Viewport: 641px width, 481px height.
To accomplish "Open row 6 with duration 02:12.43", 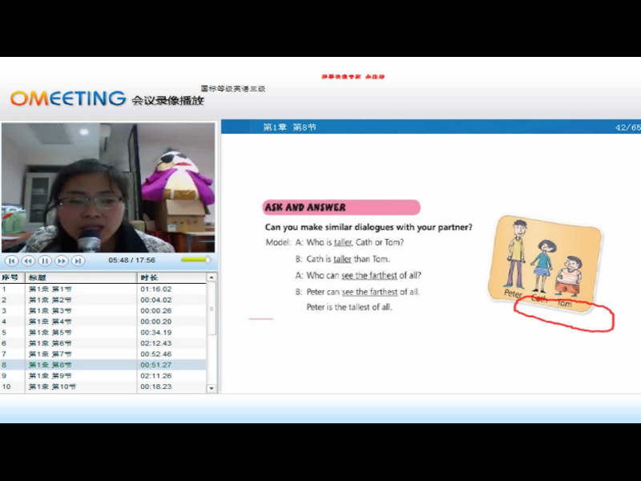I will (104, 343).
